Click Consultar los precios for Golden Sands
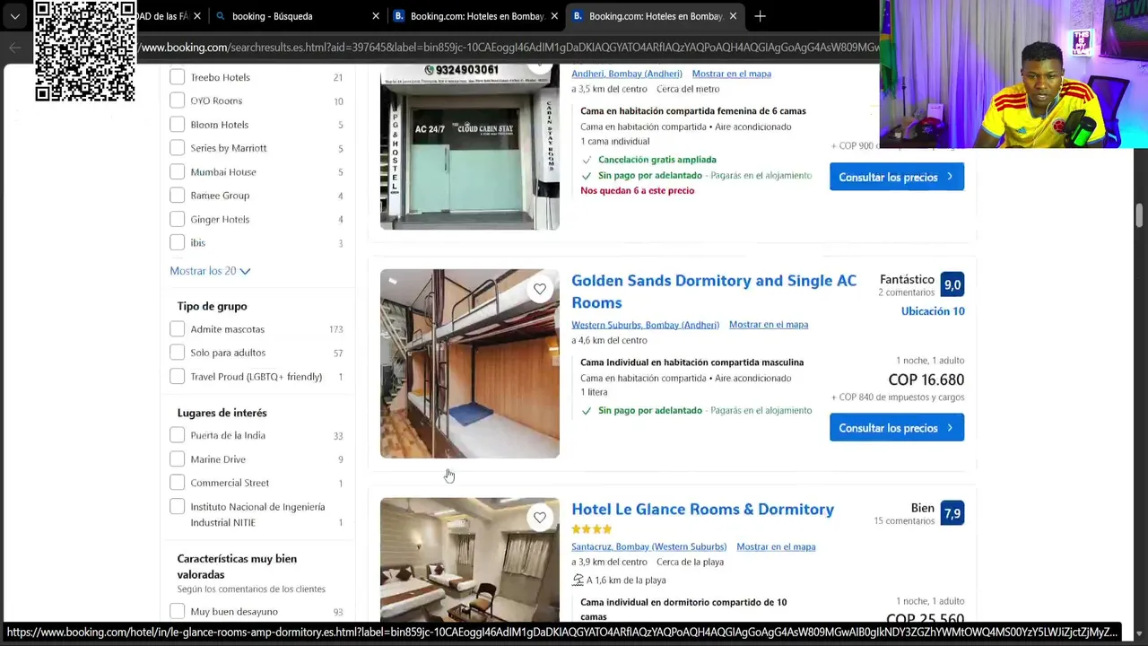Viewport: 1148px width, 646px height. pyautogui.click(x=897, y=428)
